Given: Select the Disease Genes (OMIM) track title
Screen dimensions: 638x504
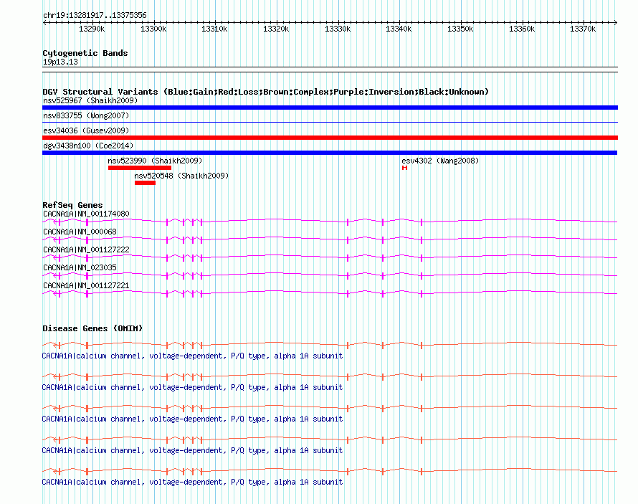Looking at the screenshot, I should (x=92, y=328).
